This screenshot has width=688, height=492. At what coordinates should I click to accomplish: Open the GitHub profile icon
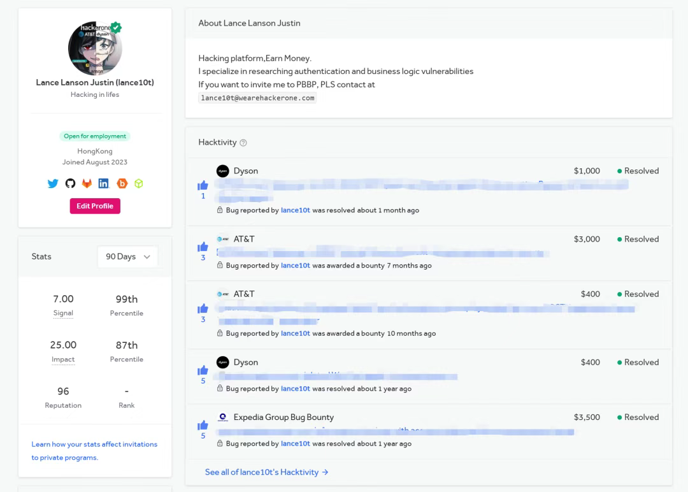(x=70, y=184)
